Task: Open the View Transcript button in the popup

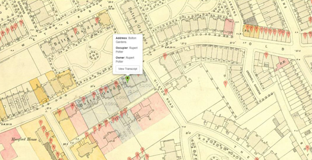Action: click(x=127, y=69)
